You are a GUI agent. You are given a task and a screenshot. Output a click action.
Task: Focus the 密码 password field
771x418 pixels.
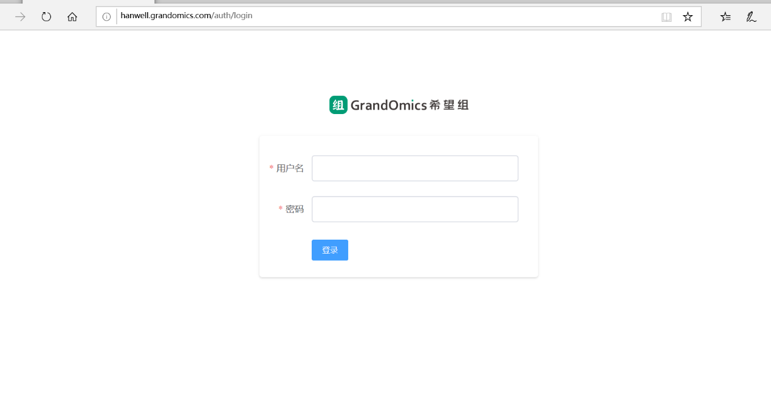(x=415, y=209)
